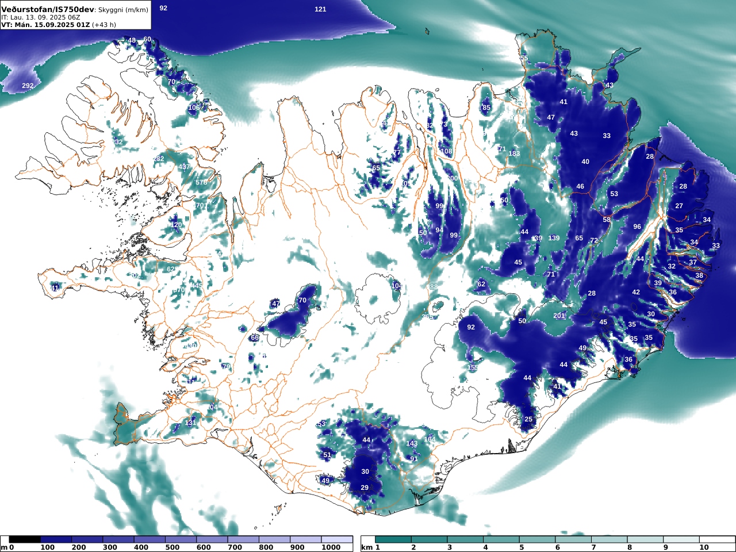Click the 'km 1' label on kilometer scale

(x=370, y=547)
